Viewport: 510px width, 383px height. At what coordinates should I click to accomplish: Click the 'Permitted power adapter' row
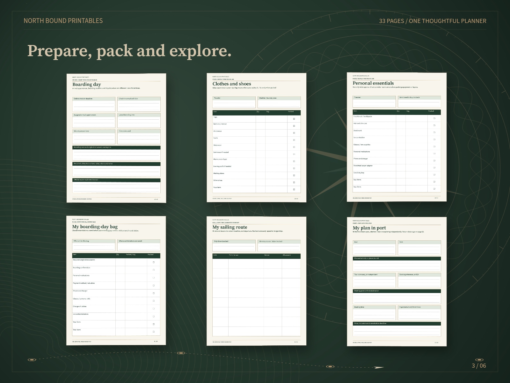(397, 168)
